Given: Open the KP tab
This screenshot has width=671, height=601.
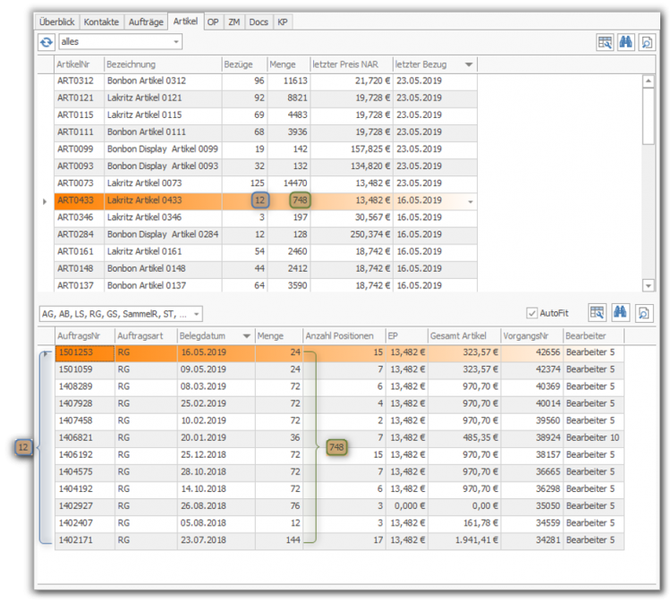Looking at the screenshot, I should pyautogui.click(x=283, y=21).
